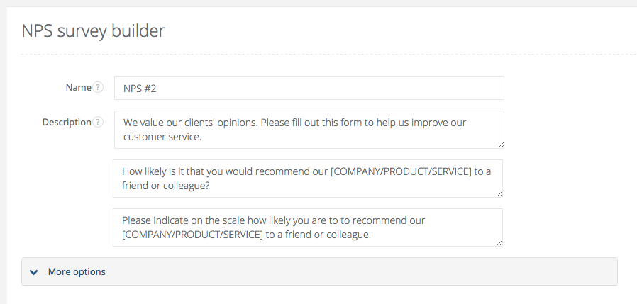Click the resize grip on the question text area
The height and width of the screenshot is (304, 637).
tap(499, 193)
